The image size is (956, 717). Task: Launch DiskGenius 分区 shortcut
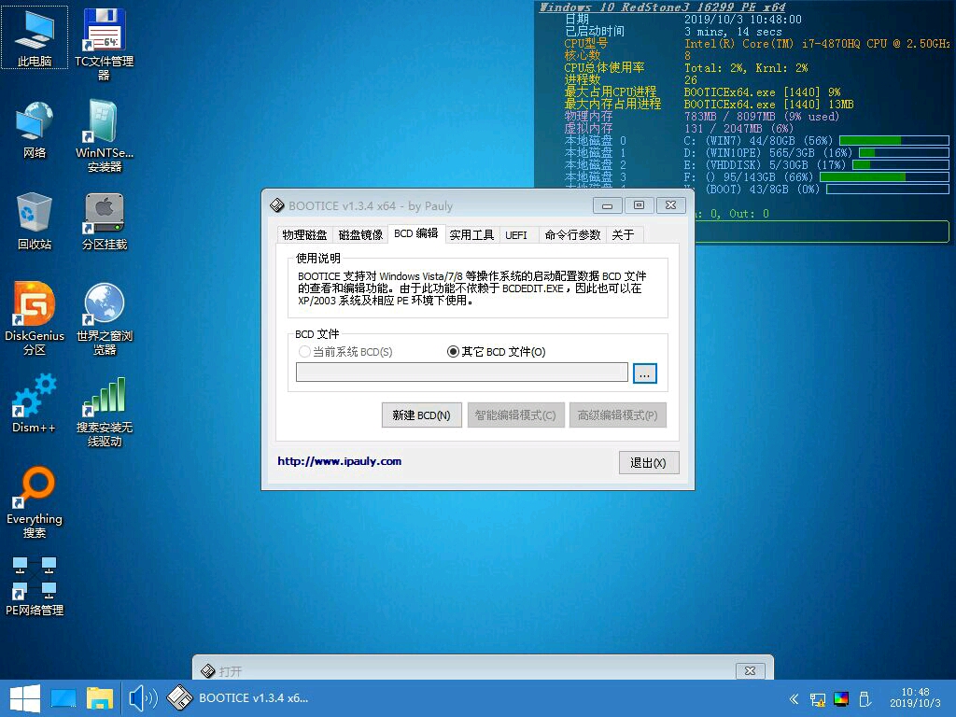(35, 318)
